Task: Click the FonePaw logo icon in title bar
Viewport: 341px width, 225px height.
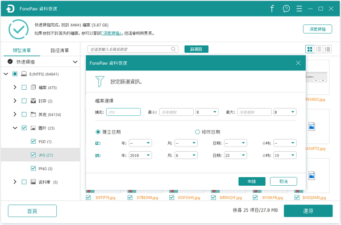Action: tap(10, 9)
